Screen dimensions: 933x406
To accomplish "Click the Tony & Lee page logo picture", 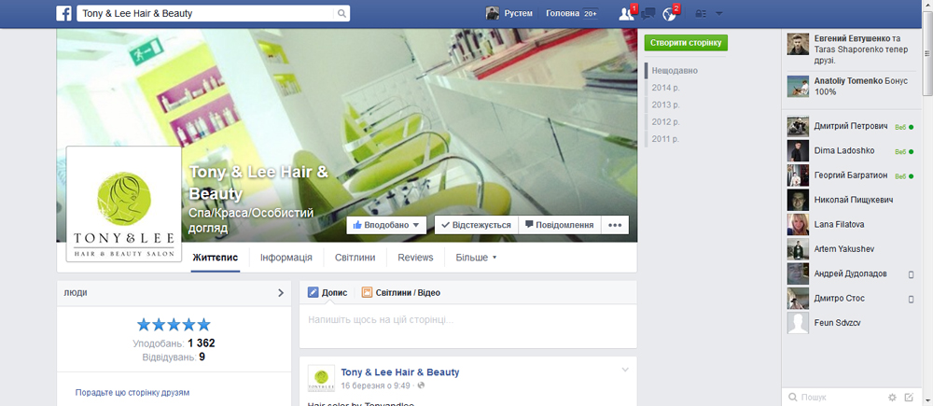I will pyautogui.click(x=124, y=204).
